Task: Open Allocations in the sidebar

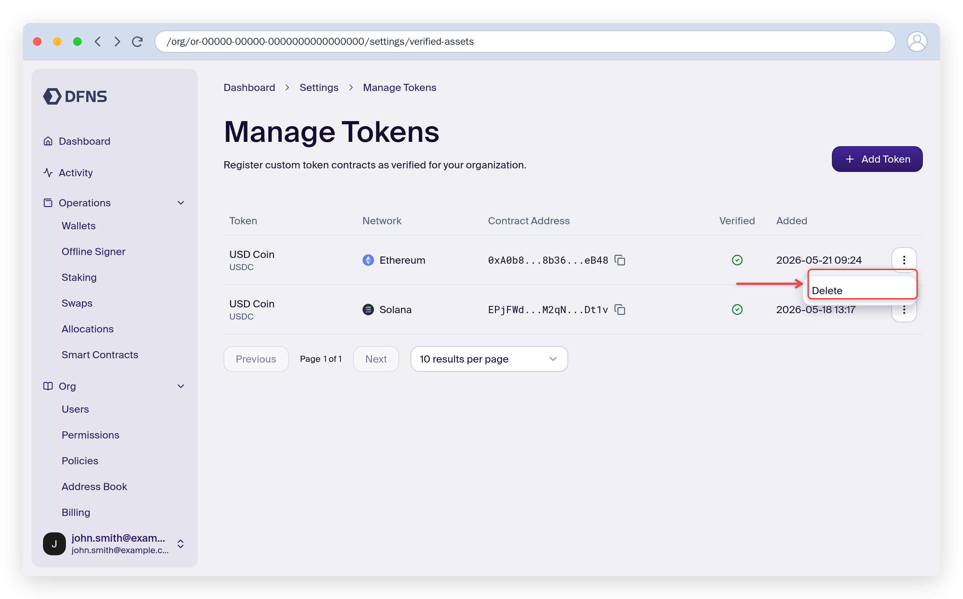Action: click(87, 329)
